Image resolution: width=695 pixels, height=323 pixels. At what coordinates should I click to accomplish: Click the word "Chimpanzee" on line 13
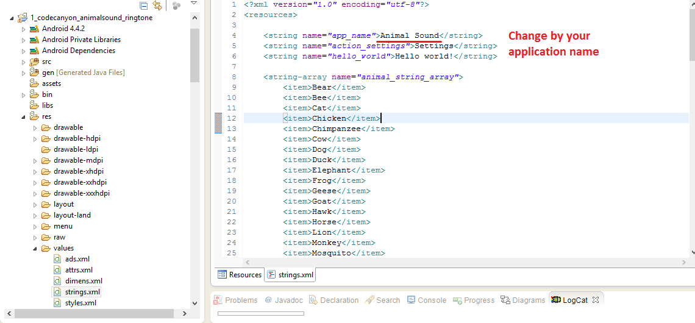tap(337, 129)
